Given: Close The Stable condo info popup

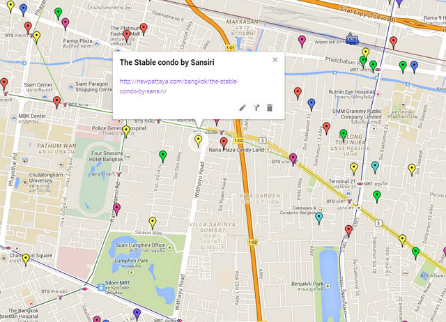Looking at the screenshot, I should click(x=275, y=60).
